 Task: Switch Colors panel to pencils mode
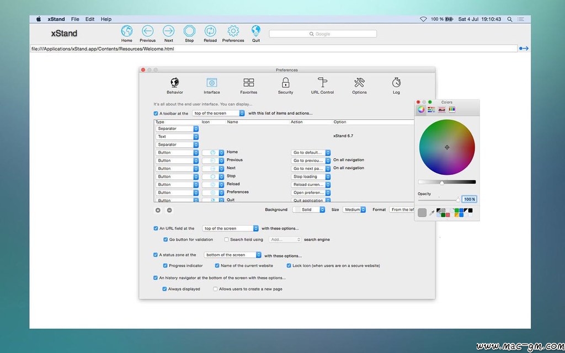tap(452, 110)
